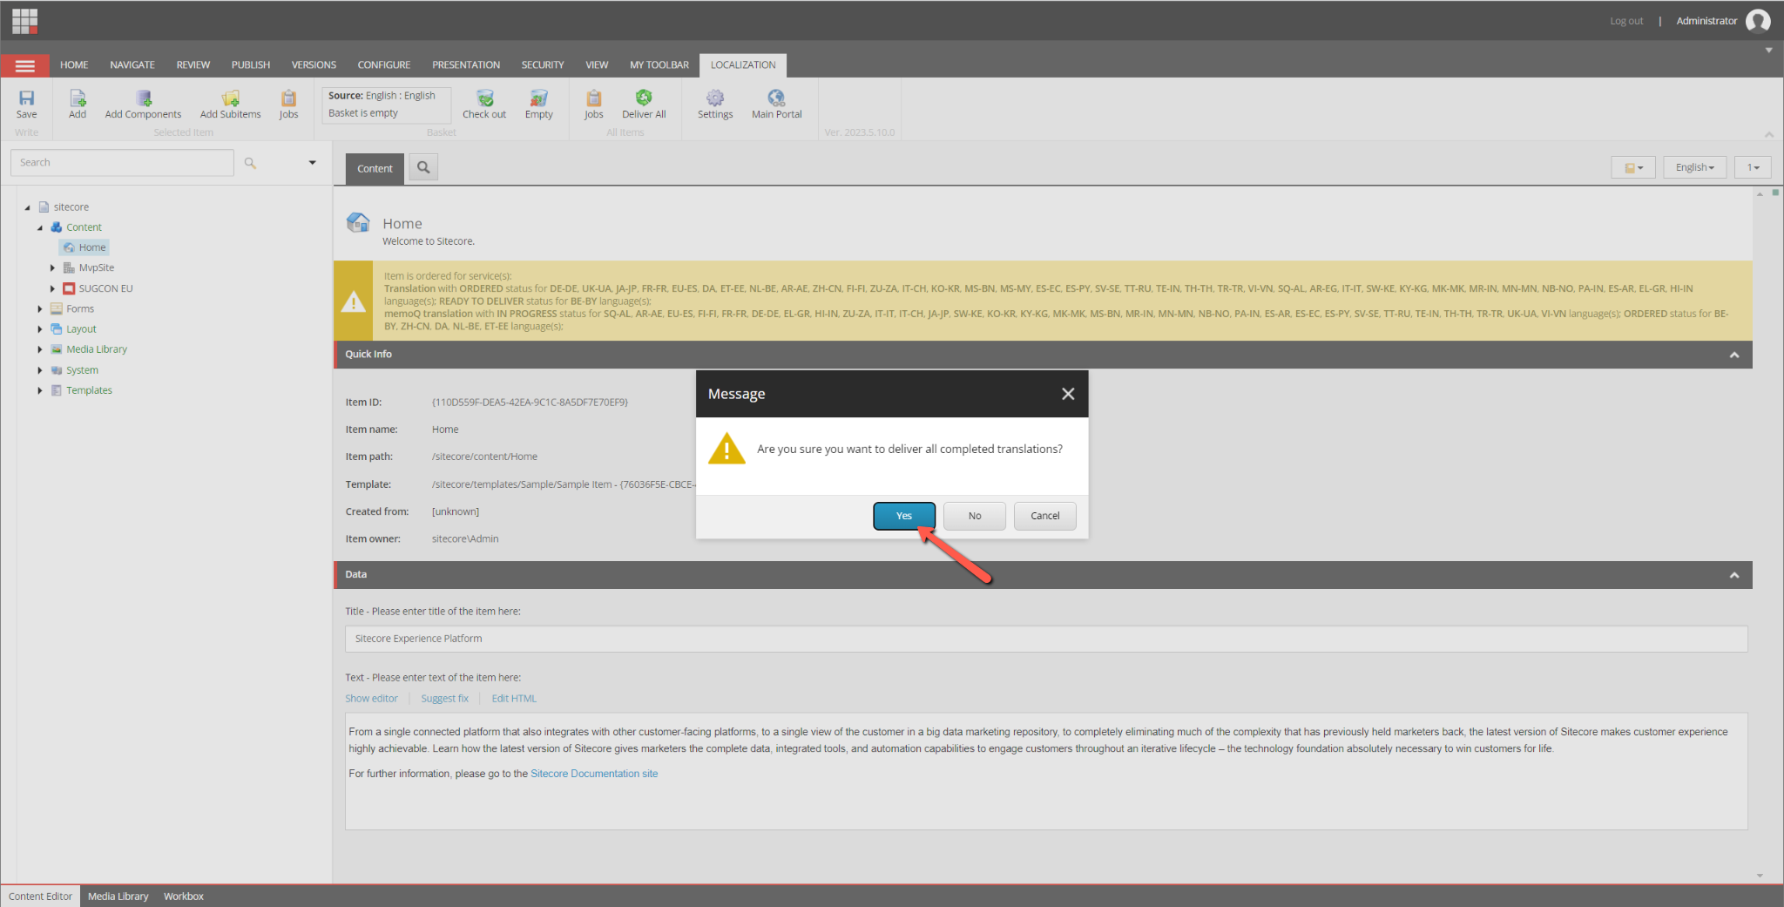Viewport: 1784px width, 907px height.
Task: Click the SUGCON EU item icon
Action: point(69,288)
